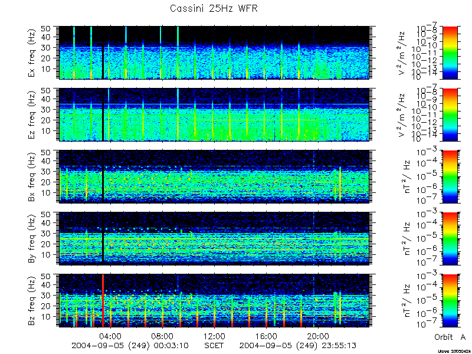The width and height of the screenshot is (472, 354).
Task: Click the "20:00" time axis label
Action: [x=317, y=336]
